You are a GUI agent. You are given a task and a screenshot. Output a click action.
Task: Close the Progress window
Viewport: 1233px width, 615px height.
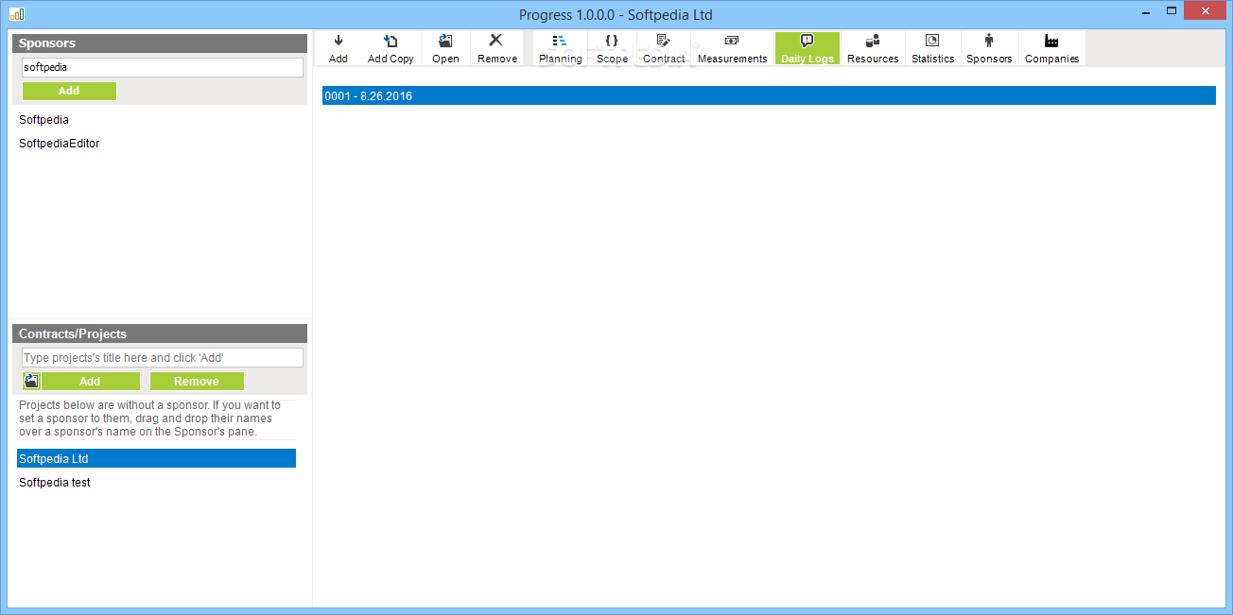(1206, 10)
